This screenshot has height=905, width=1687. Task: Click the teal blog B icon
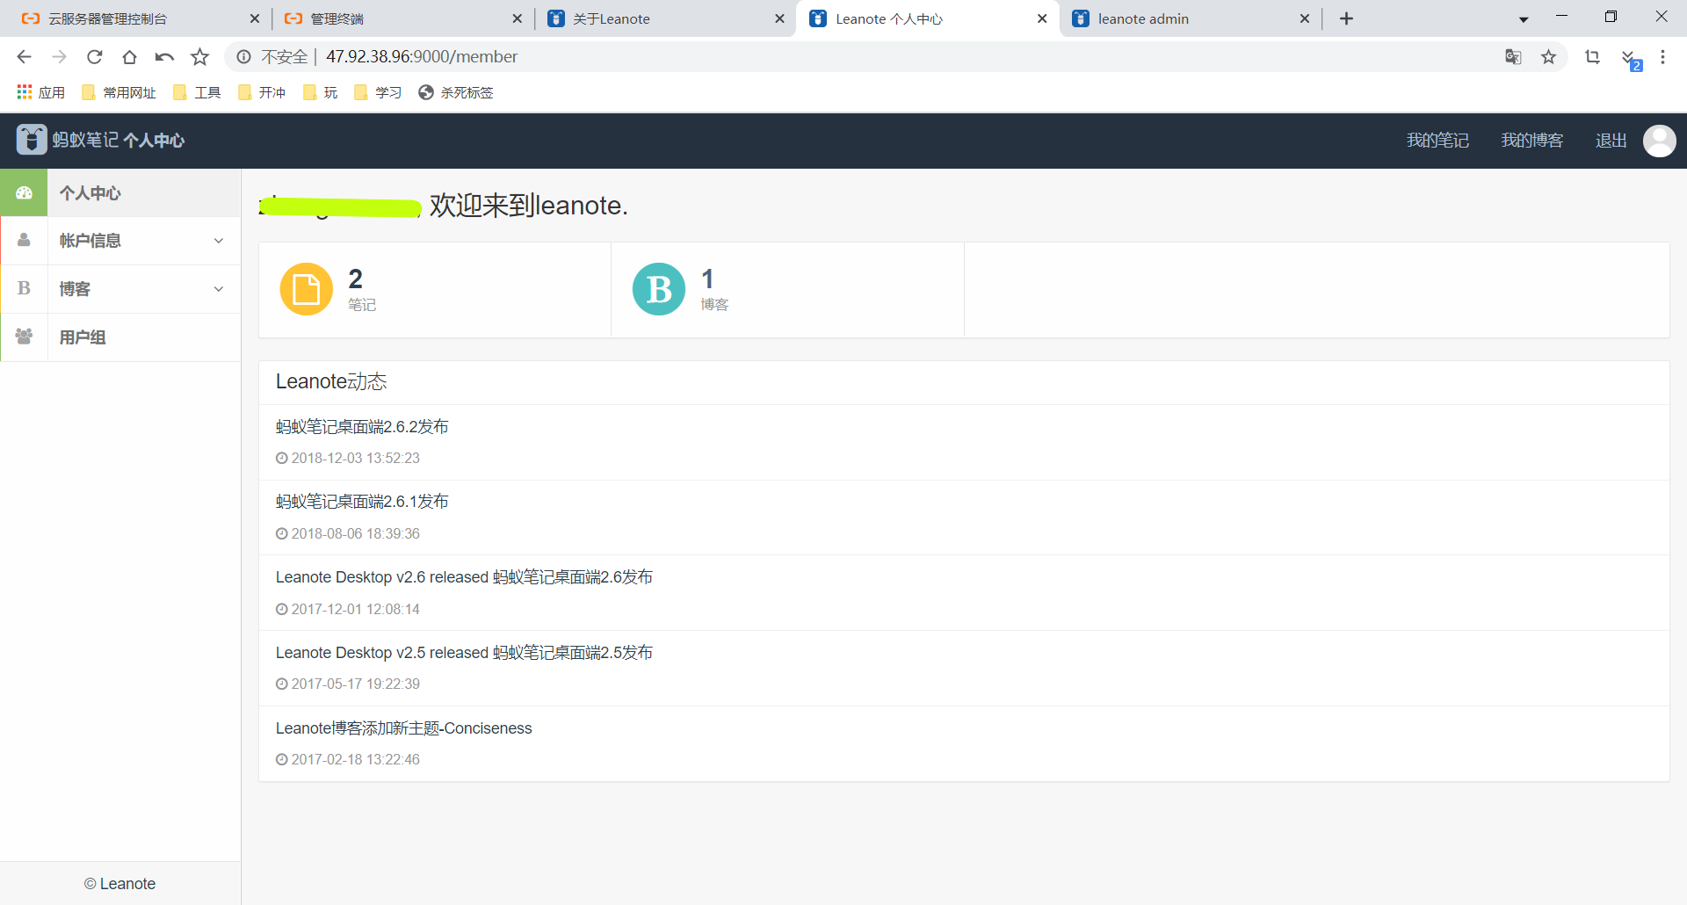[x=659, y=289]
